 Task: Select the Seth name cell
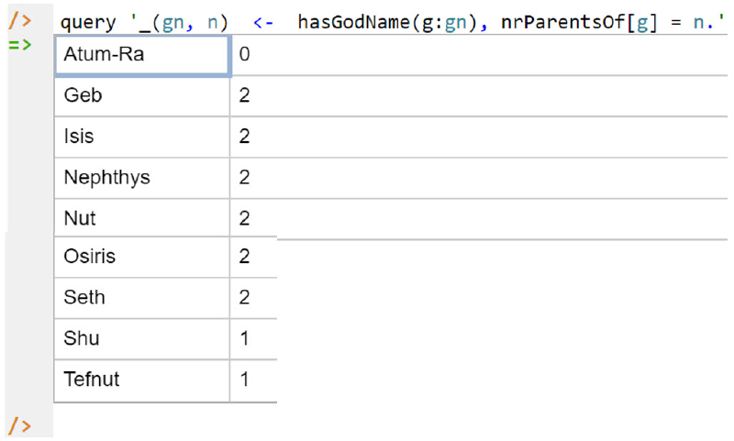(x=142, y=298)
